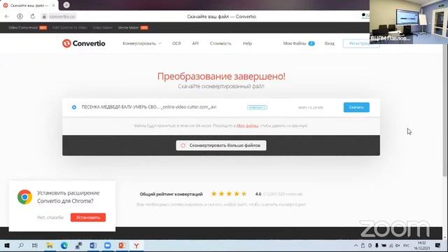Open the taskbar clock and date
This screenshot has width=448, height=252.
[x=421, y=246]
